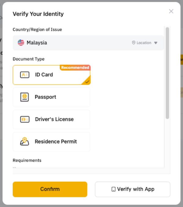Click the Confirm button

(50, 189)
